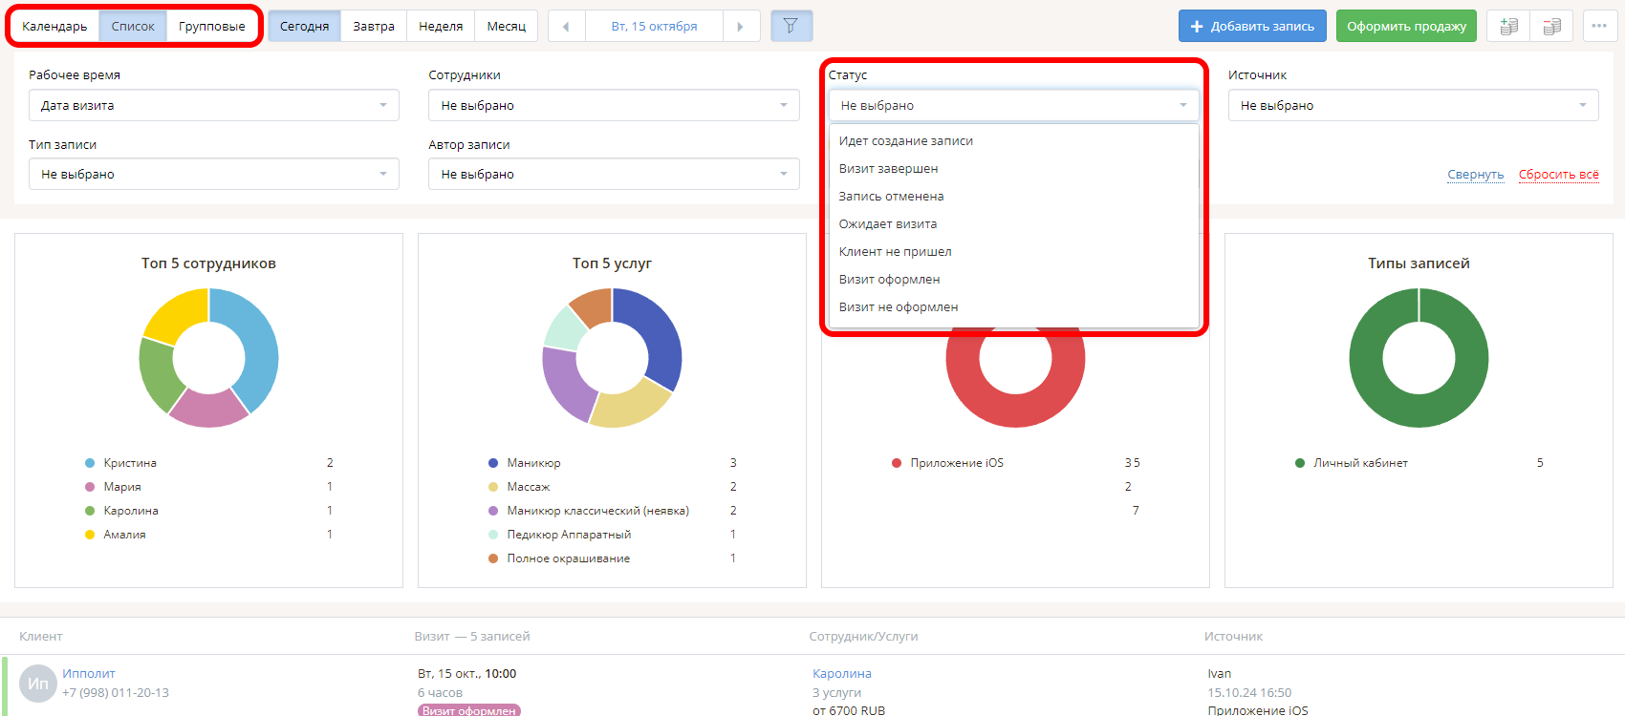
Task: Click the Ип client avatar
Action: click(x=38, y=684)
